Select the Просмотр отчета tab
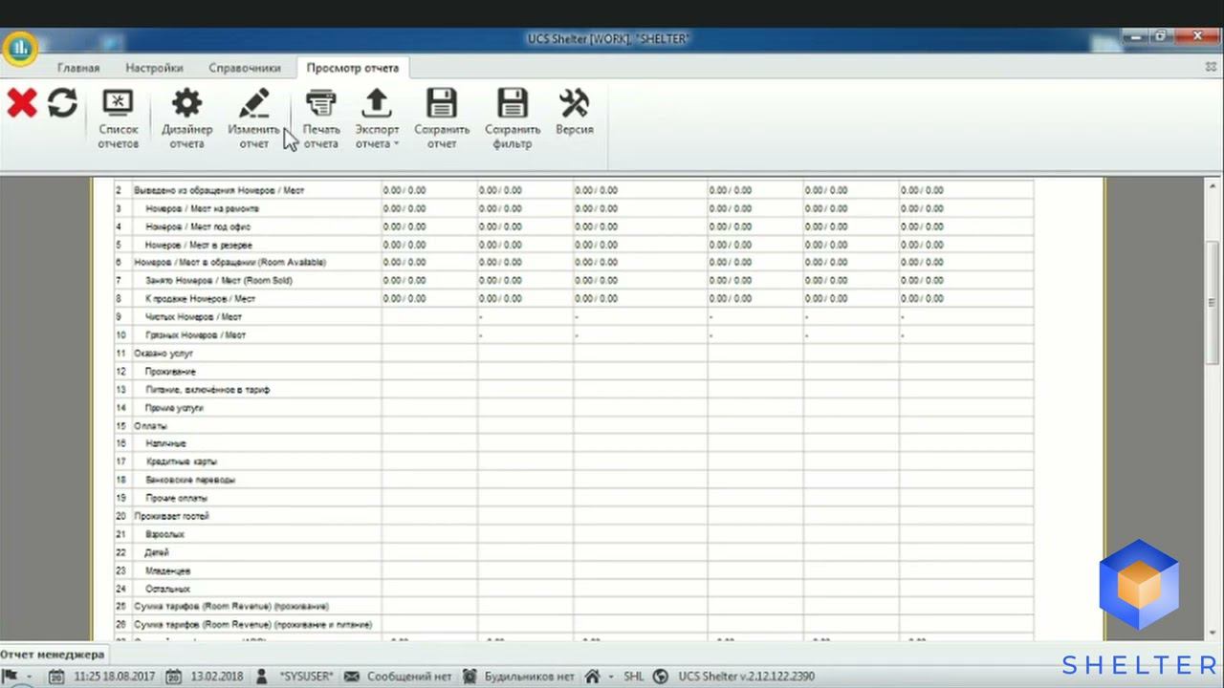This screenshot has width=1224, height=688. pos(353,68)
